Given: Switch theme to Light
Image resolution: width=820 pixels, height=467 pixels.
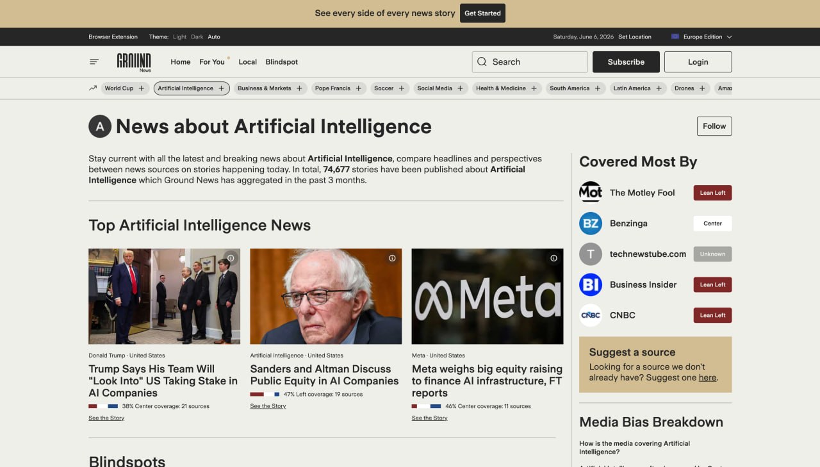Looking at the screenshot, I should (x=180, y=37).
